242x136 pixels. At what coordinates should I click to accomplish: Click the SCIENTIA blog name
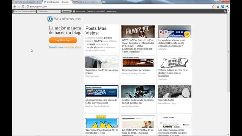163,49
